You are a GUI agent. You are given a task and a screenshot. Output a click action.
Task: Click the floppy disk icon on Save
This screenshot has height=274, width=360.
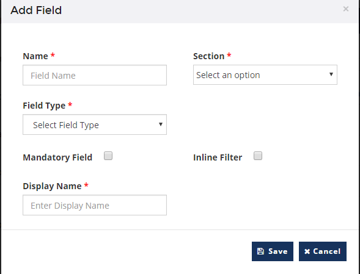[x=260, y=251]
